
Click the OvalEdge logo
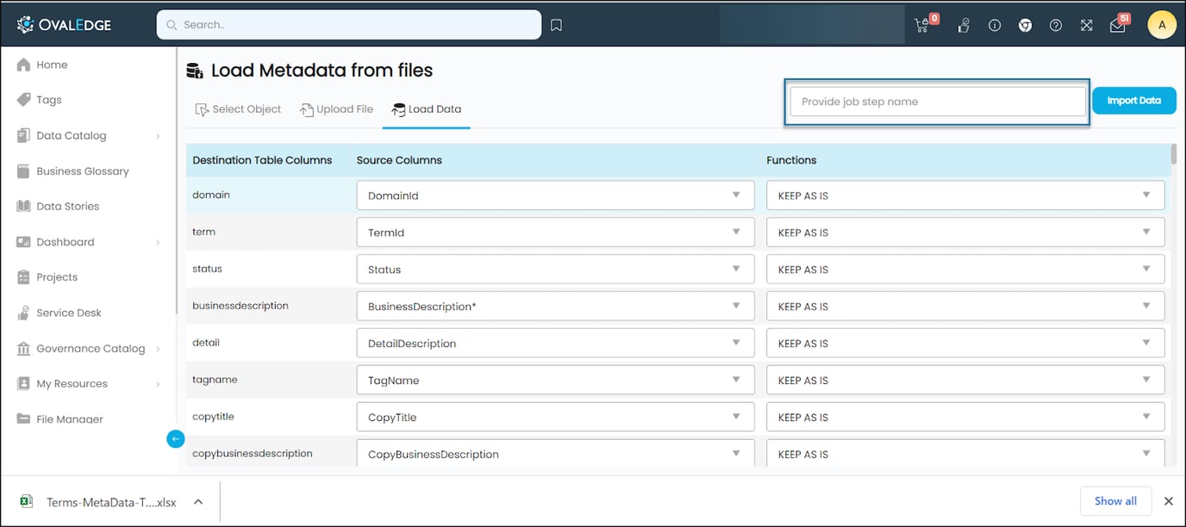(x=64, y=25)
